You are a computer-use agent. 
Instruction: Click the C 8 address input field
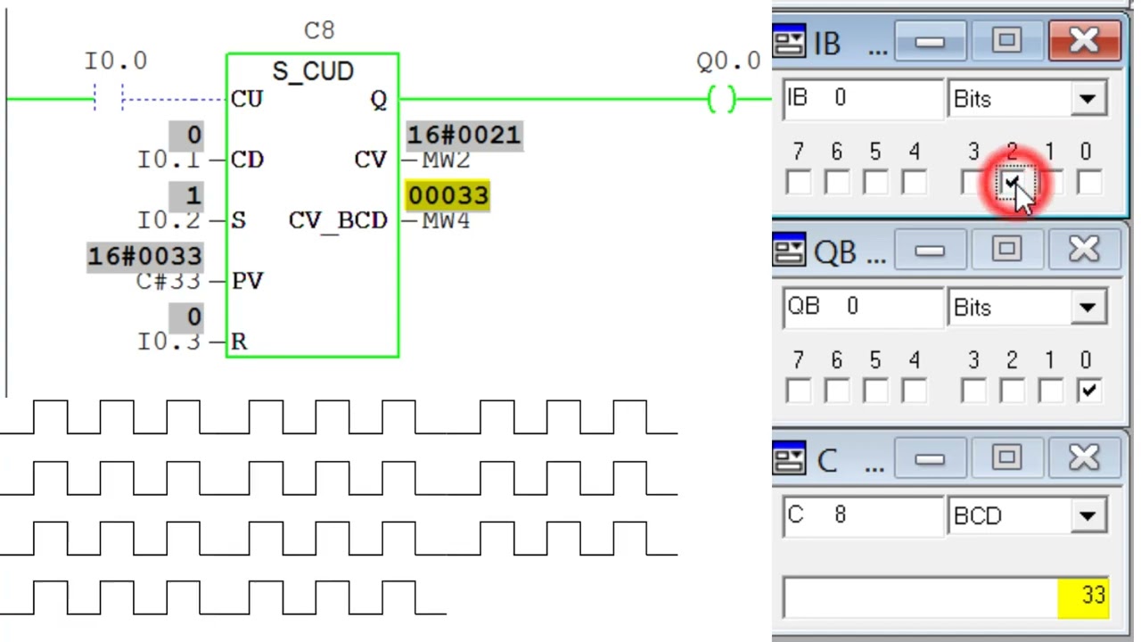click(x=863, y=516)
